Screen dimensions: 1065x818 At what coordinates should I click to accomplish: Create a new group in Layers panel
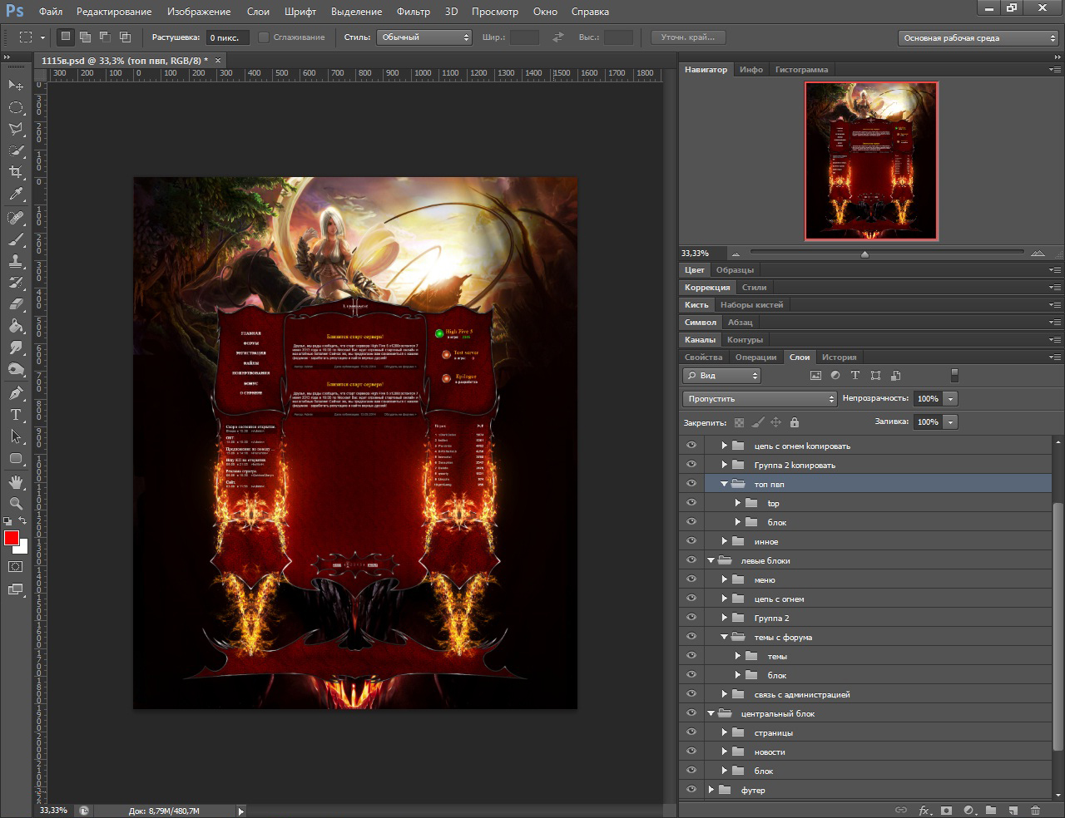(x=991, y=810)
